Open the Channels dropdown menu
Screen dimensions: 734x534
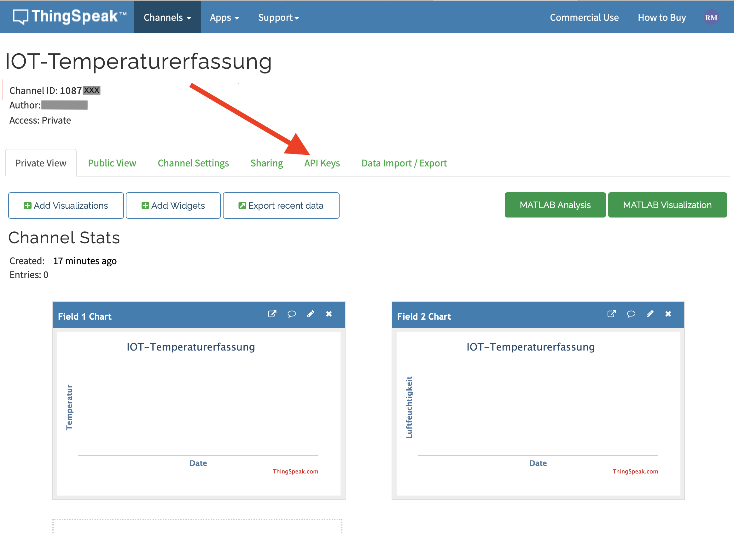(167, 17)
